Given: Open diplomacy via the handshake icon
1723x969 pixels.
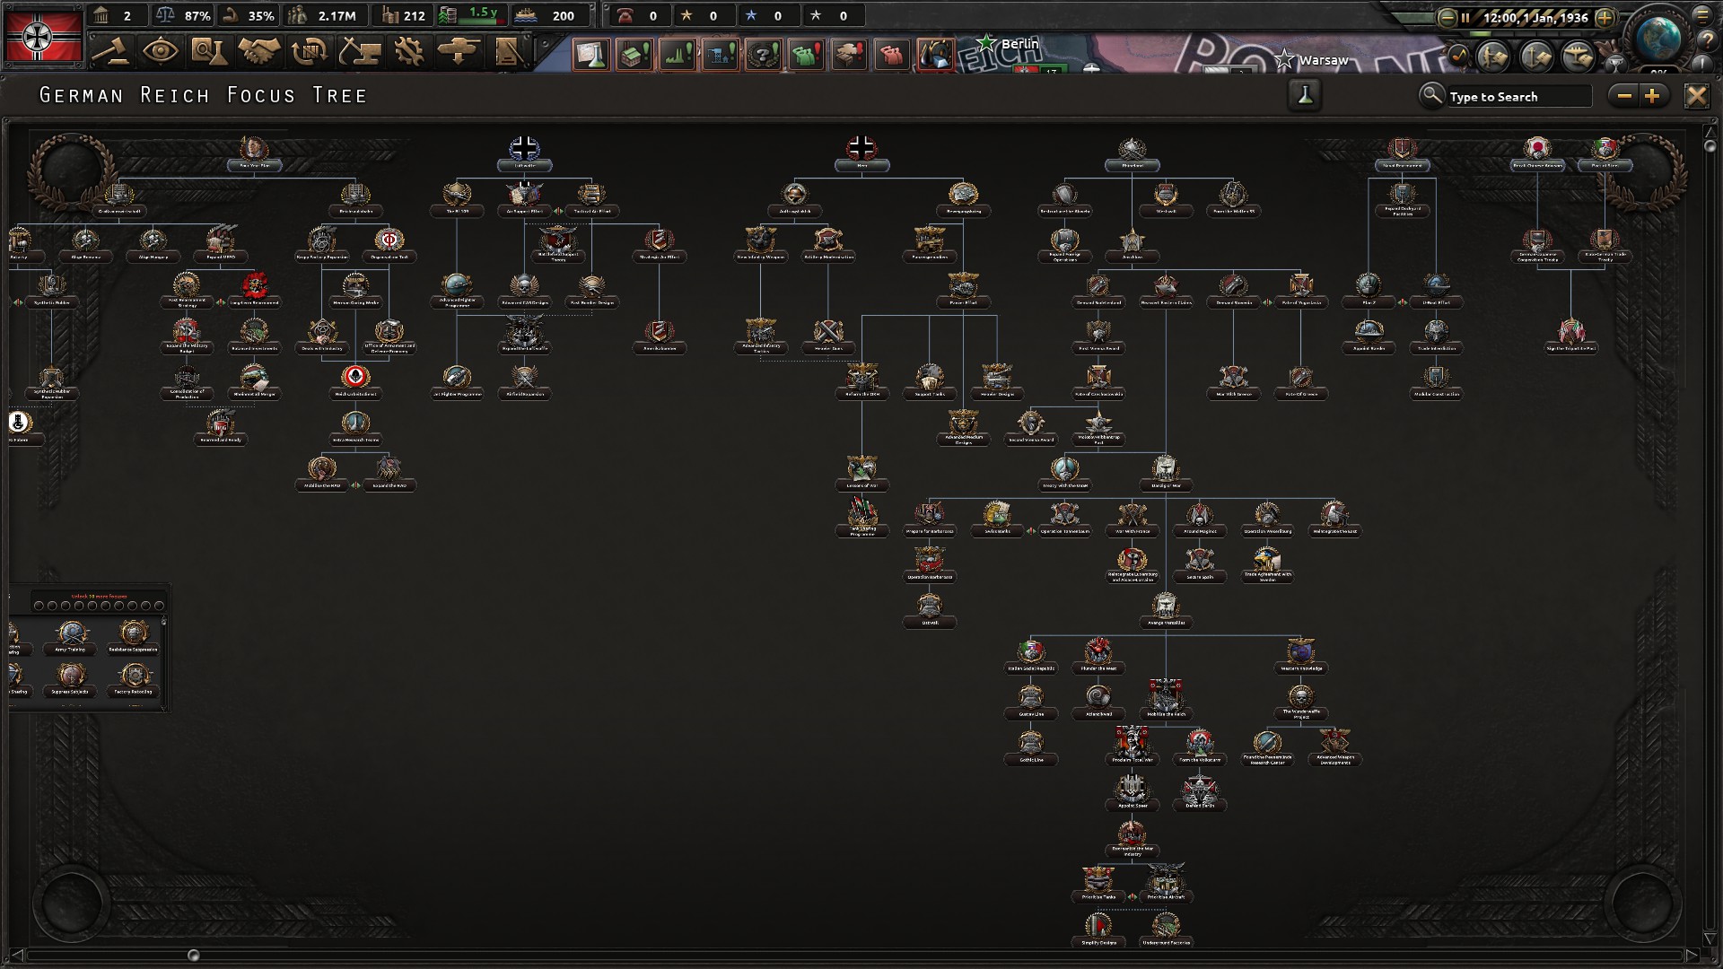Looking at the screenshot, I should click(259, 51).
